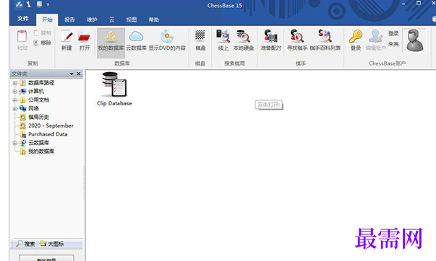Switch to the 报告 ribbon tab
Screen dimensions: 436x261
click(69, 19)
